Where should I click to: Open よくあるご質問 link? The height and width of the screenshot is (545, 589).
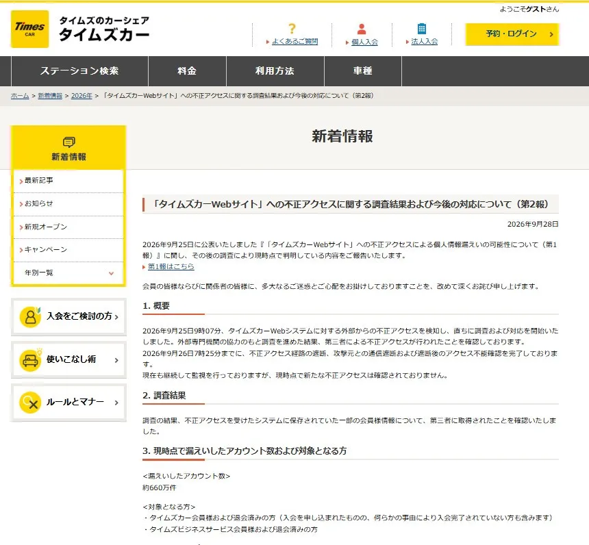(295, 41)
